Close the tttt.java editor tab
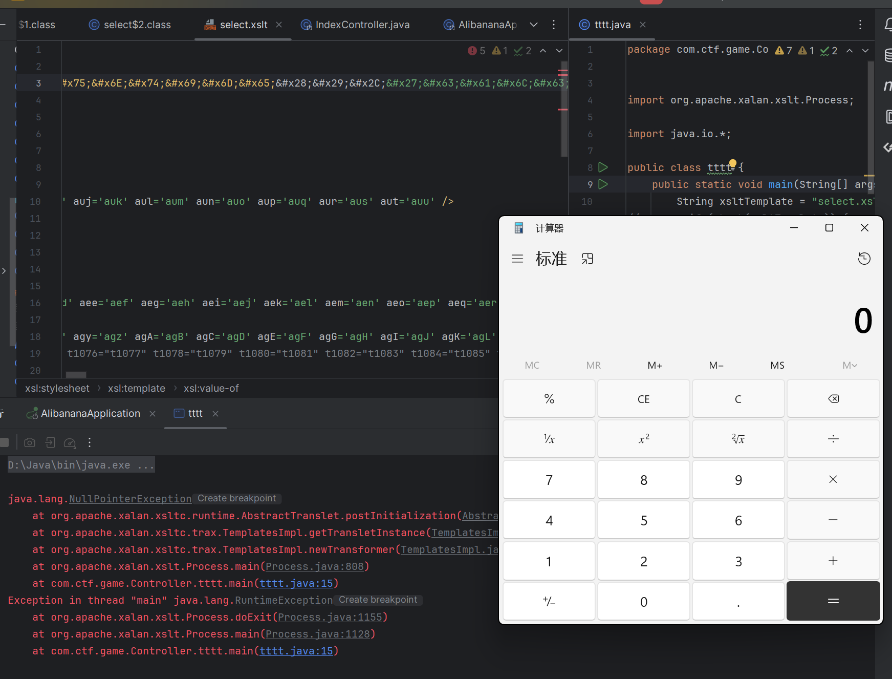 tap(643, 25)
